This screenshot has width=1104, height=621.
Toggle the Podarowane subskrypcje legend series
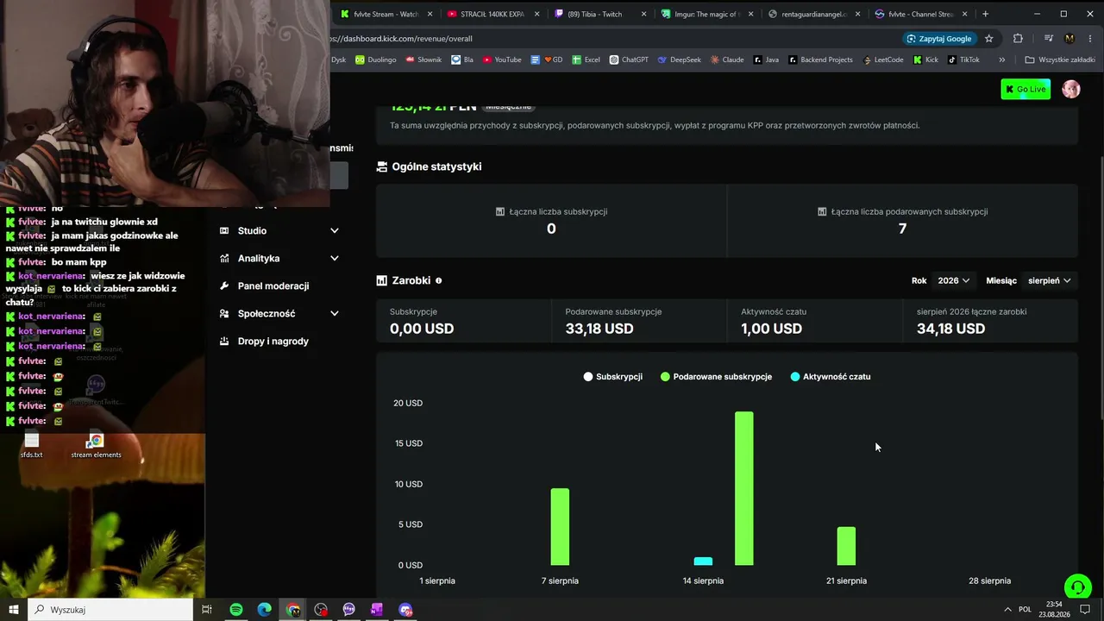click(716, 377)
